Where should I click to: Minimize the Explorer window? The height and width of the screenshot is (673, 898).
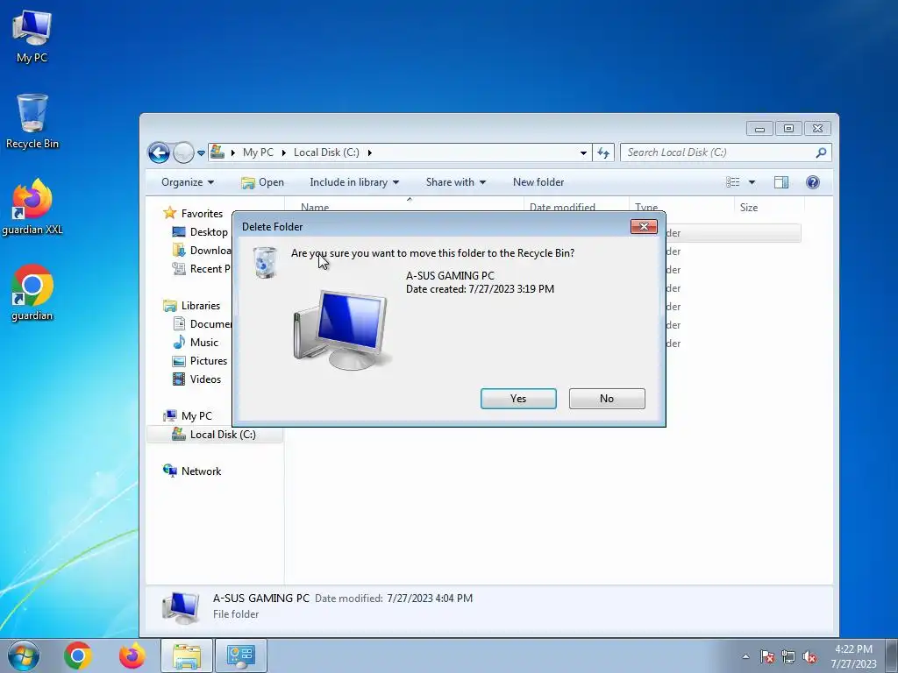759,129
